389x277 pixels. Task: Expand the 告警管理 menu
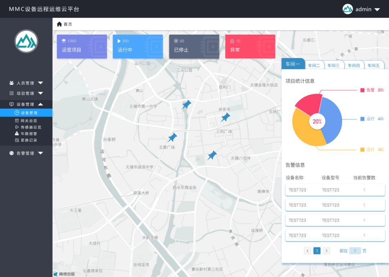(26, 153)
